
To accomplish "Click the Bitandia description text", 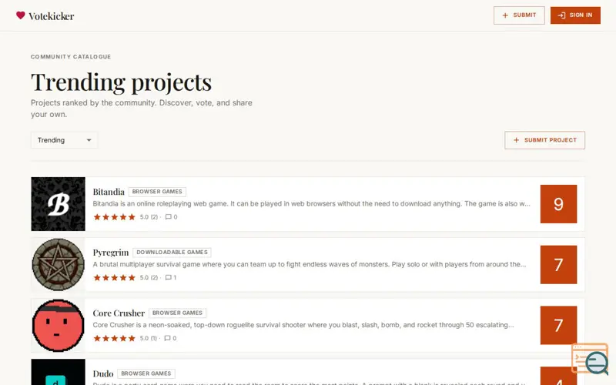I will (x=311, y=203).
